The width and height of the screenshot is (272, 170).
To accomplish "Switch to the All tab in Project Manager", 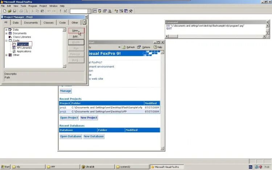I will click(6, 22).
